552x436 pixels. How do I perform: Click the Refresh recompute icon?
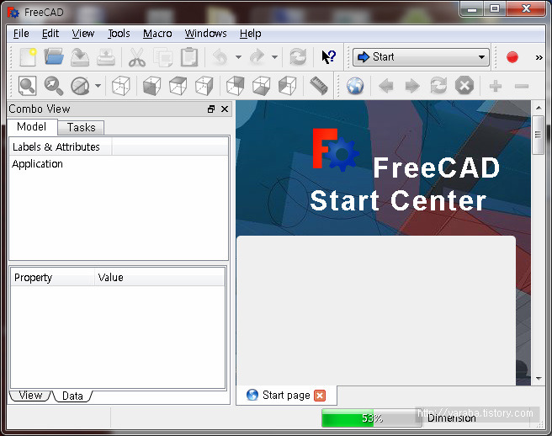(x=298, y=57)
